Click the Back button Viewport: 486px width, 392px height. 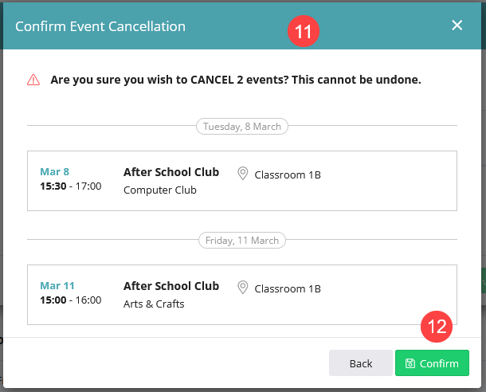point(361,363)
